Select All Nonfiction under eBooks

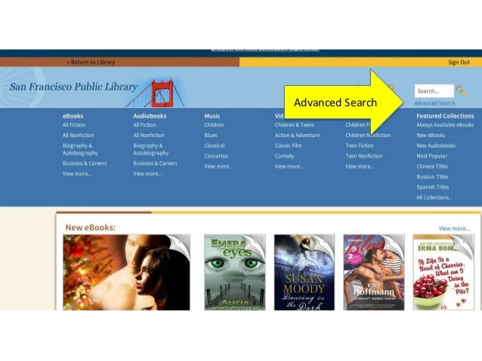pyautogui.click(x=78, y=135)
